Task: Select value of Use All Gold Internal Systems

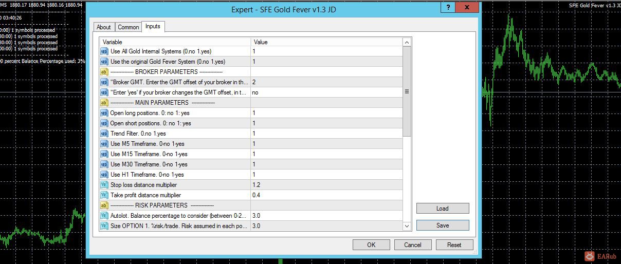Action: [326, 51]
